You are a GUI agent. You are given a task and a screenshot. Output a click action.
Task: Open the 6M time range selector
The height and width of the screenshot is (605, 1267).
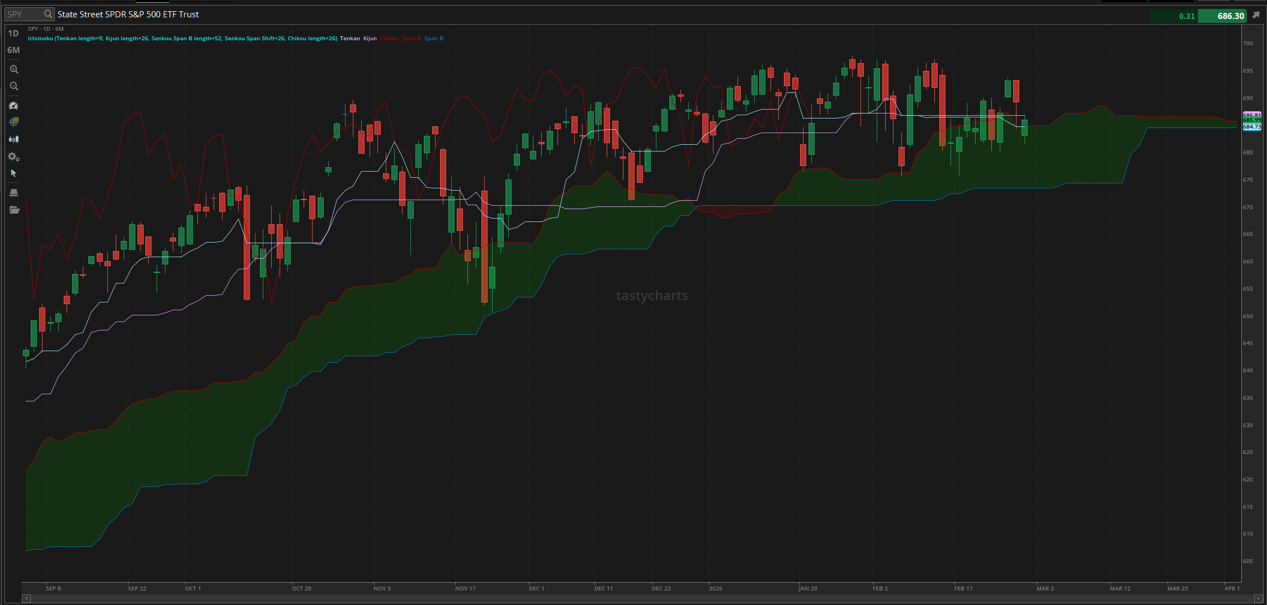[13, 50]
